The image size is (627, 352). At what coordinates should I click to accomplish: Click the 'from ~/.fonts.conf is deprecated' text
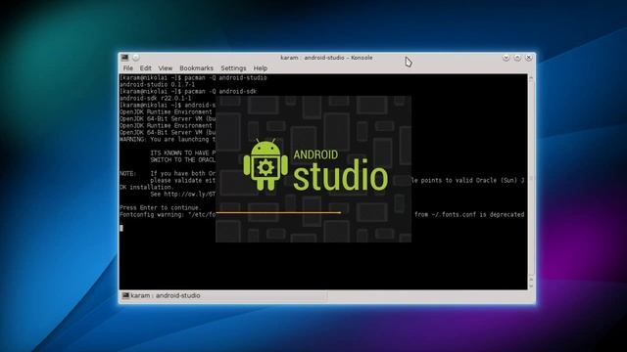pyautogui.click(x=469, y=215)
